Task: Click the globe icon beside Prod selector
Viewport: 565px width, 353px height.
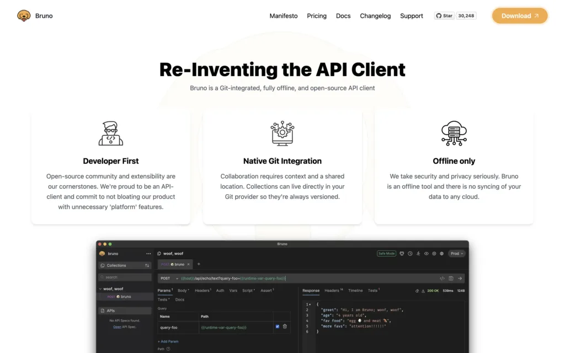Action: (x=441, y=254)
